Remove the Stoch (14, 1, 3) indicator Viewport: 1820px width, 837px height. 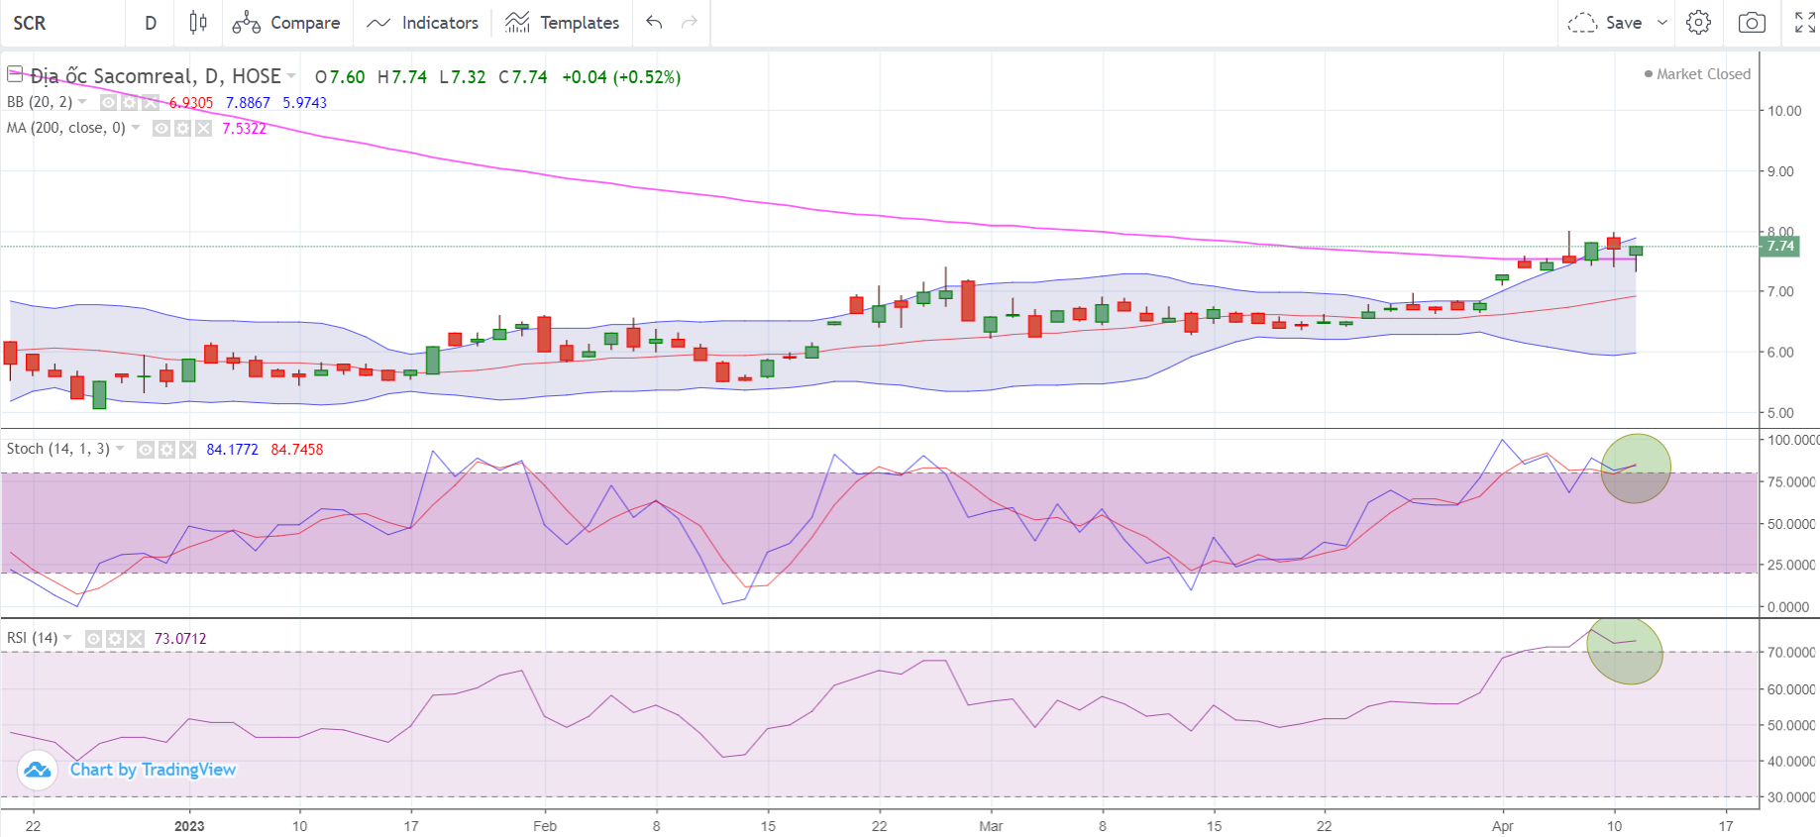(187, 450)
